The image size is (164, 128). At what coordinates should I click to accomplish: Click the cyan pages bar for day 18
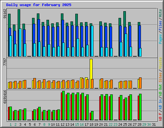pos(92,41)
